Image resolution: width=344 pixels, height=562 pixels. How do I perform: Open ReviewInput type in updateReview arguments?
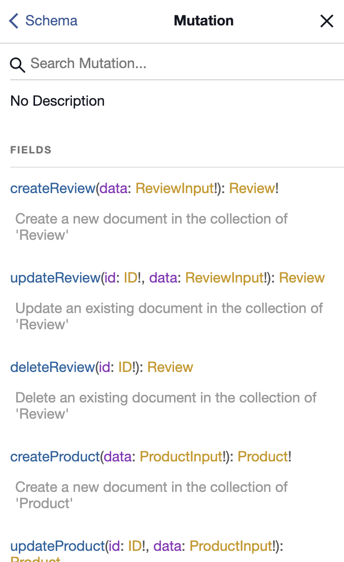[224, 278]
